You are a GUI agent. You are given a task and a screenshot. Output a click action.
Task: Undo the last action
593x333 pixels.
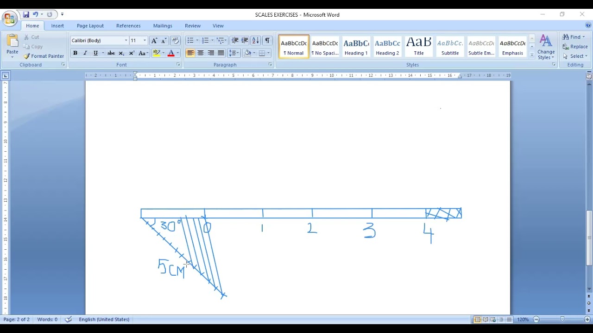coord(35,15)
